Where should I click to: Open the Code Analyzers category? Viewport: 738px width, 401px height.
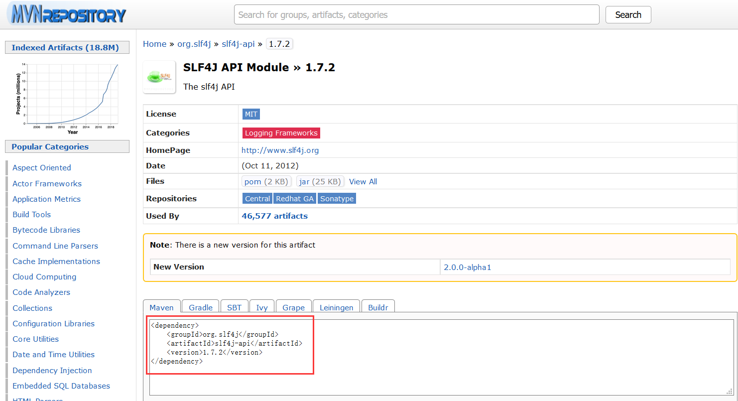tap(41, 292)
